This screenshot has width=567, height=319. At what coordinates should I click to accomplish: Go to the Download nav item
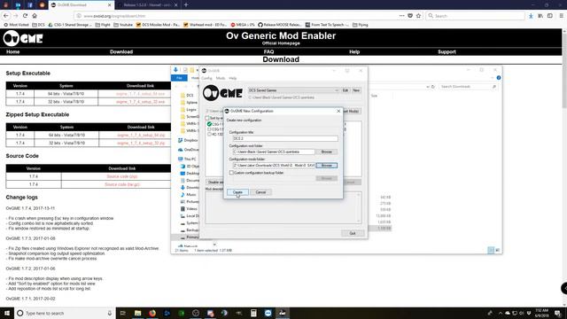click(x=121, y=51)
